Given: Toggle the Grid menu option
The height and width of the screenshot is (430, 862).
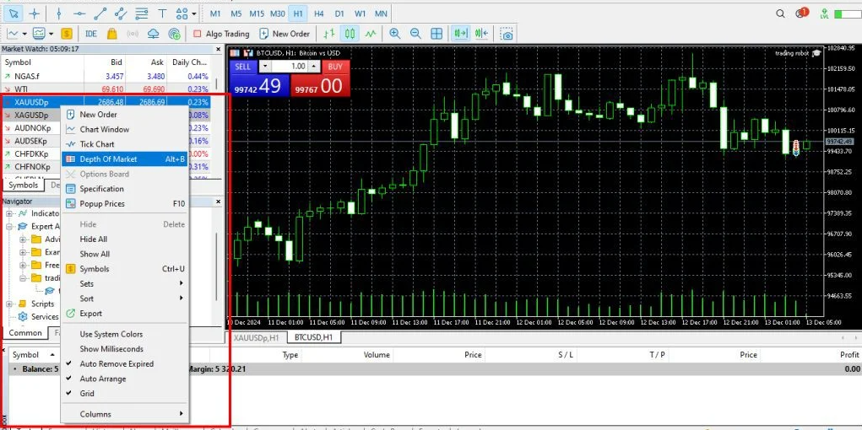Looking at the screenshot, I should pyautogui.click(x=87, y=394).
